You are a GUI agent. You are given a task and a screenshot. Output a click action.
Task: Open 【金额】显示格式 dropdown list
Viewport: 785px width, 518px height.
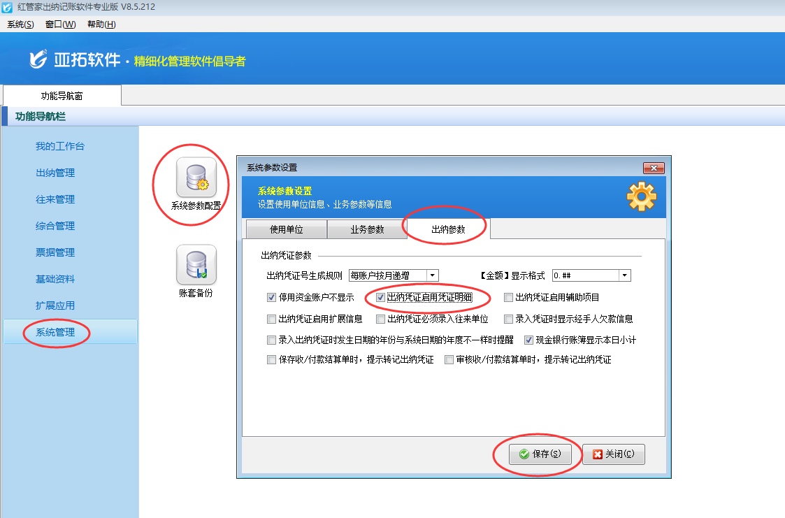(624, 275)
